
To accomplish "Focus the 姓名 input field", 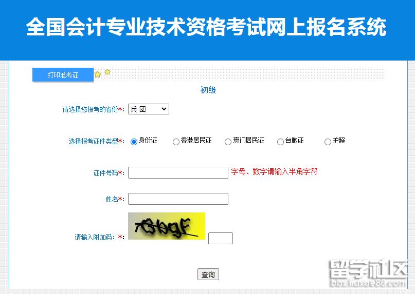I will [x=178, y=199].
